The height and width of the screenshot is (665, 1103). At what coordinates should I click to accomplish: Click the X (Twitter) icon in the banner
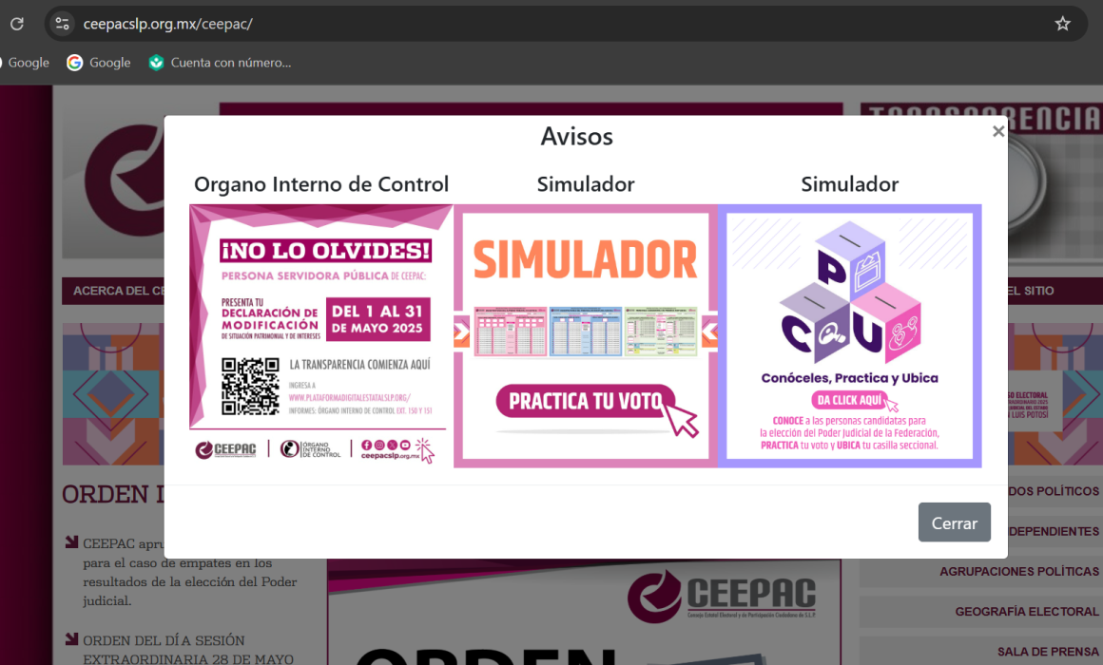tap(392, 445)
